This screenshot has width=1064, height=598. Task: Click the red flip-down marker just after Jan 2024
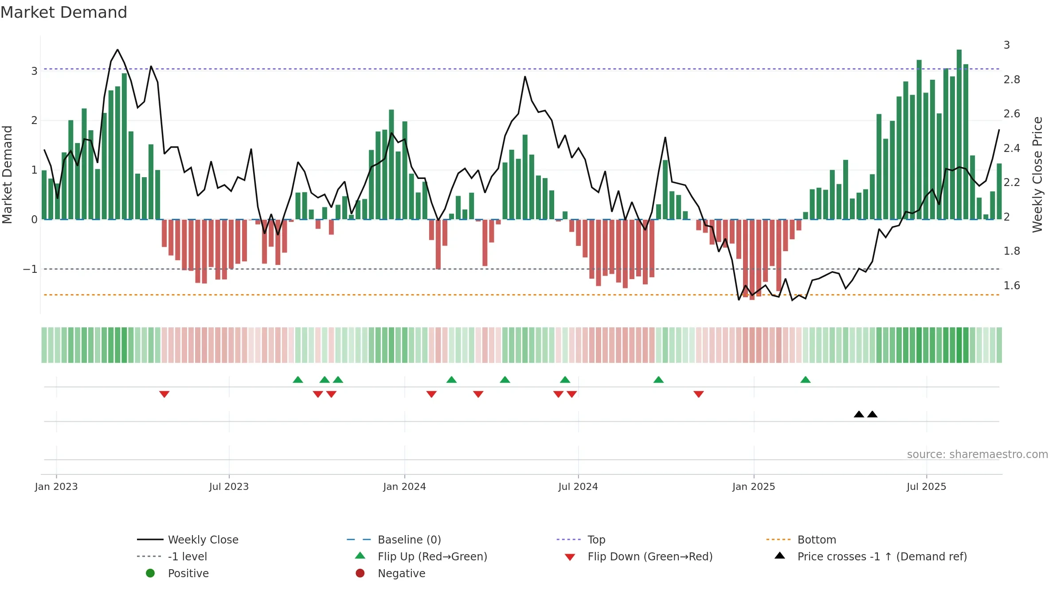431,394
